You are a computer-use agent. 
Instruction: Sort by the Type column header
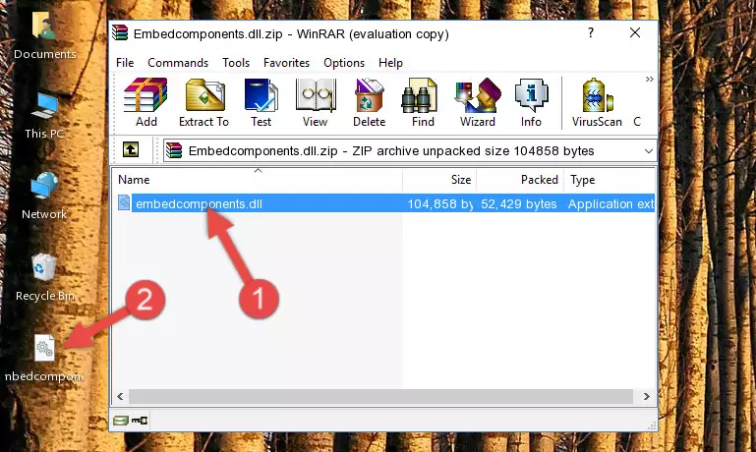tap(610, 180)
